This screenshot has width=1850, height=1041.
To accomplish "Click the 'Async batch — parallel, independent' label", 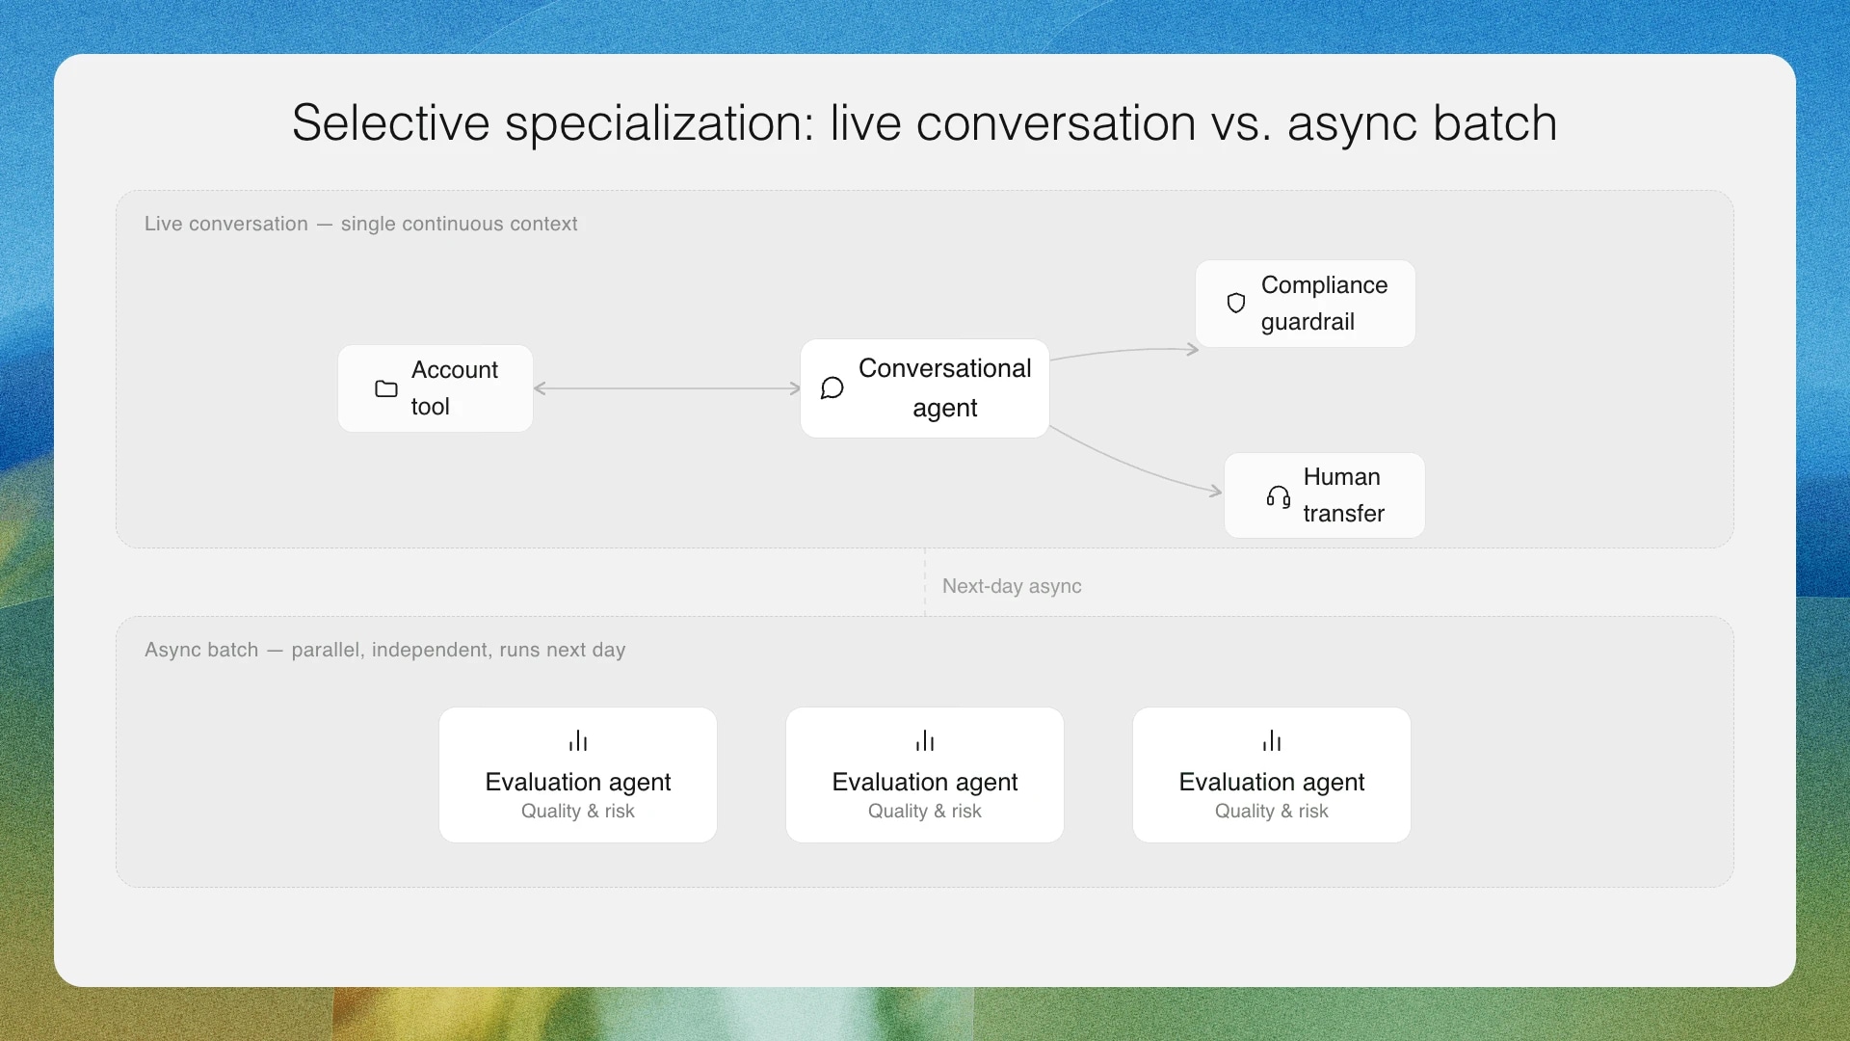I will click(x=385, y=650).
